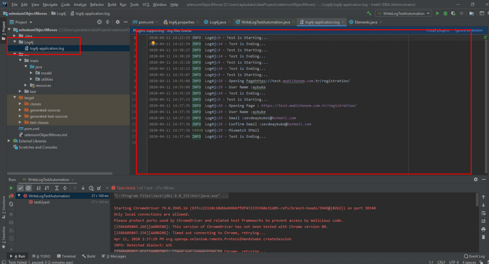Switch to the WriteLogTestAutomation.java editor tab
Screen dimensions: 489x264
tap(266, 22)
